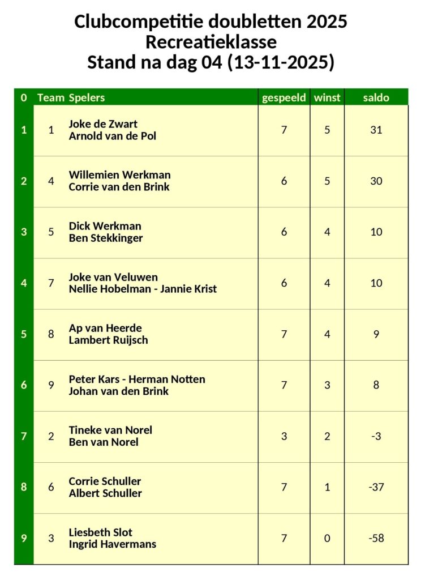
Task: Click on Ingrid Havermans' name
Action: 112,544
